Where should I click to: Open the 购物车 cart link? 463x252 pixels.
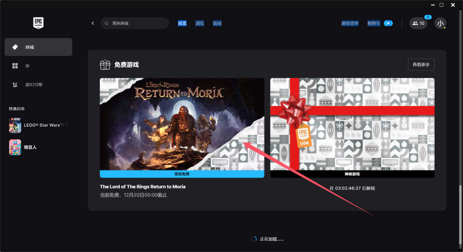[x=373, y=23]
